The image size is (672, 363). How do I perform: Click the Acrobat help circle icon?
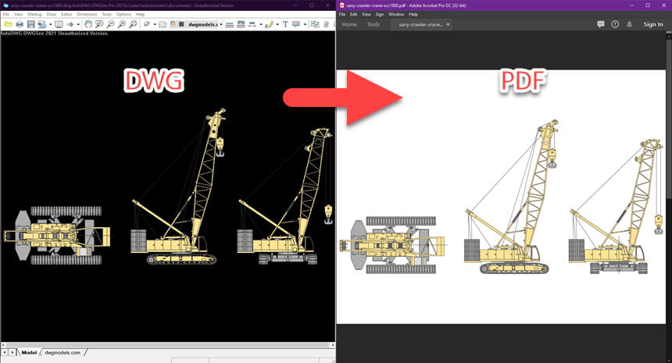click(x=615, y=24)
